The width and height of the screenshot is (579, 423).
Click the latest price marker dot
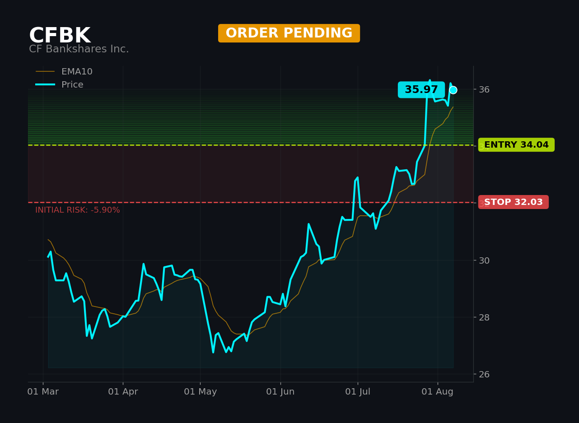(453, 90)
